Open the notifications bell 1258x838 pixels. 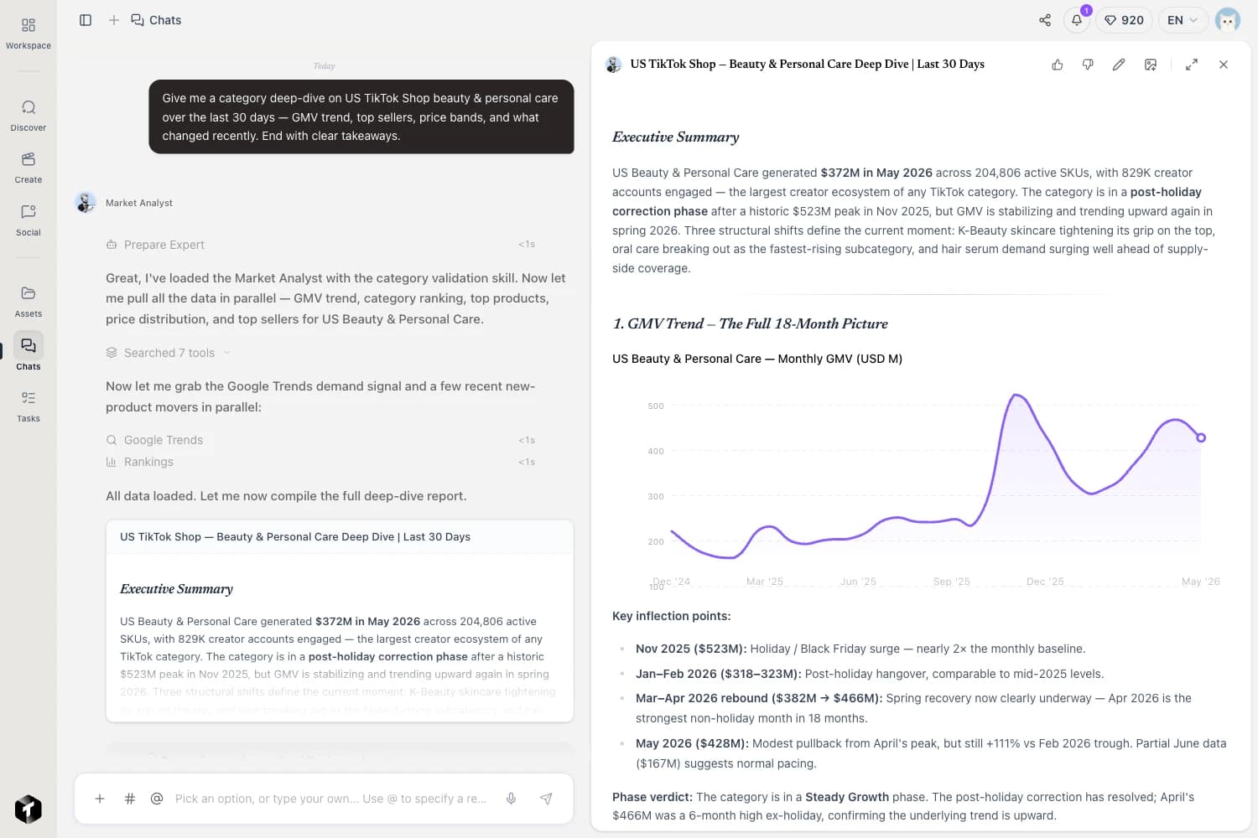1077,20
